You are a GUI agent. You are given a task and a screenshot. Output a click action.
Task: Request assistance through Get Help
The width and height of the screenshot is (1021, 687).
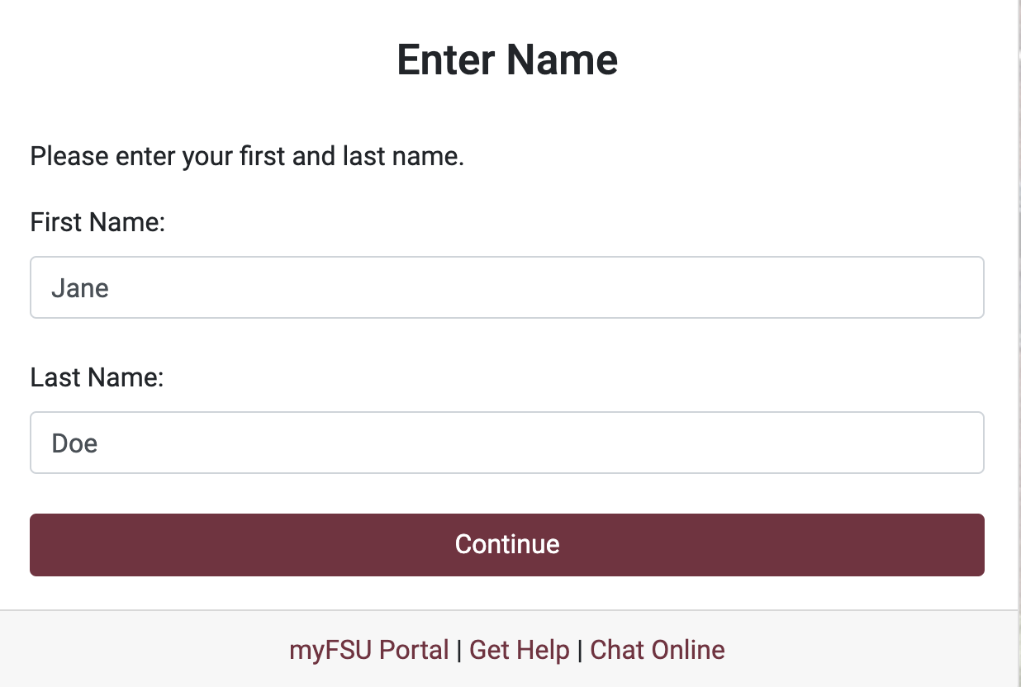click(519, 650)
